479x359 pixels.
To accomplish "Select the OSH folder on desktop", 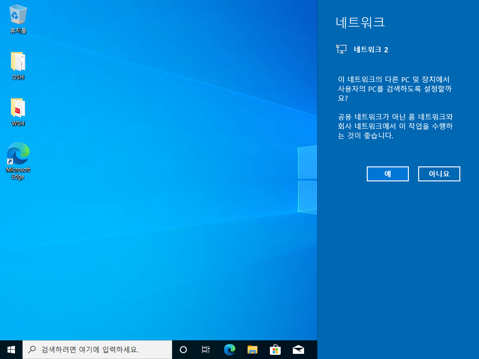I will 18,65.
